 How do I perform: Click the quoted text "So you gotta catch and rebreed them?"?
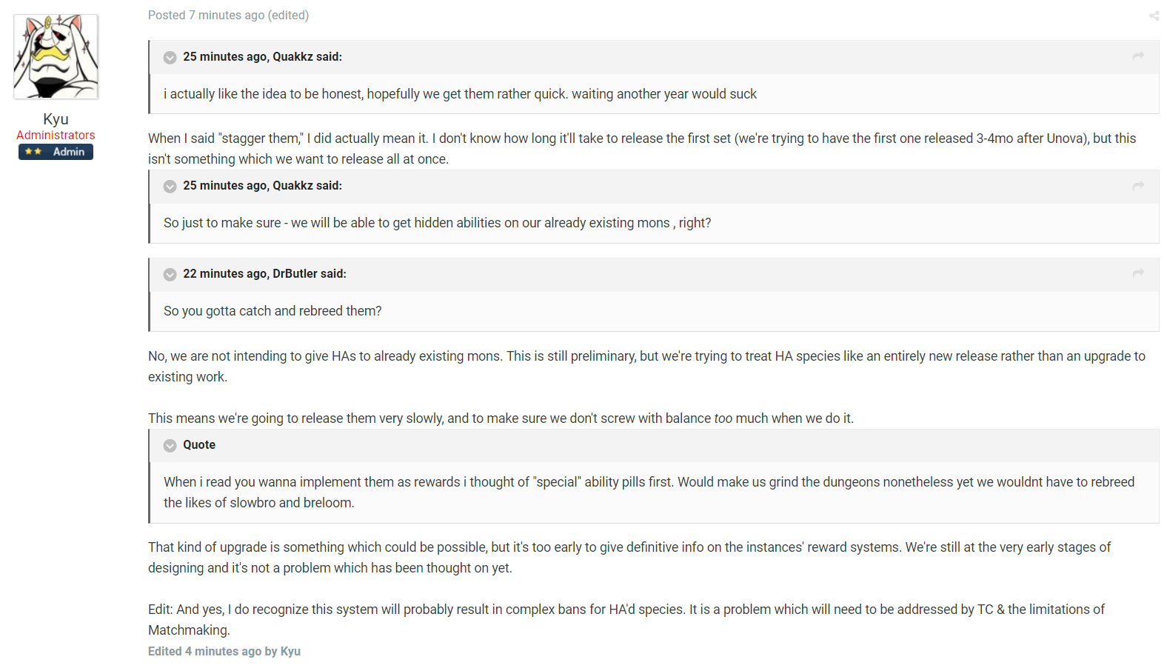pyautogui.click(x=272, y=311)
